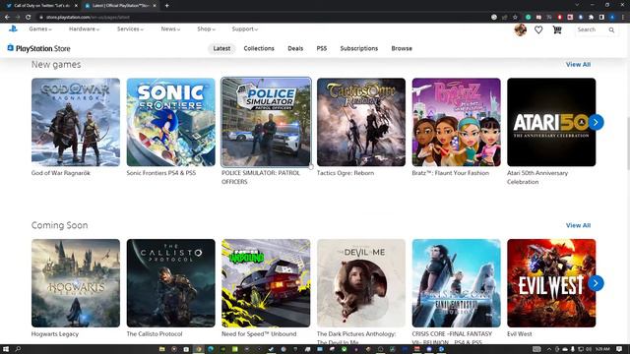This screenshot has width=630, height=354.
Task: Close the Call of Duty Twitter tab
Action: (x=76, y=6)
